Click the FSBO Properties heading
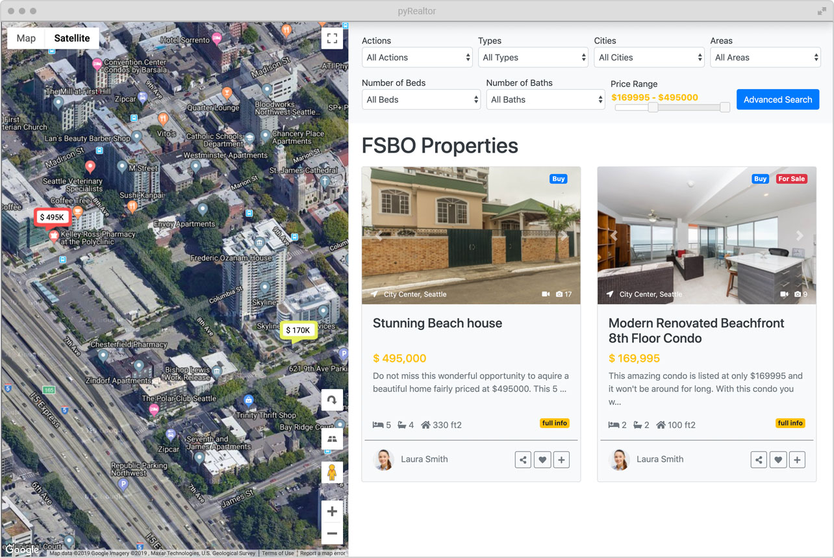Screen dimensions: 834x558 pos(440,146)
